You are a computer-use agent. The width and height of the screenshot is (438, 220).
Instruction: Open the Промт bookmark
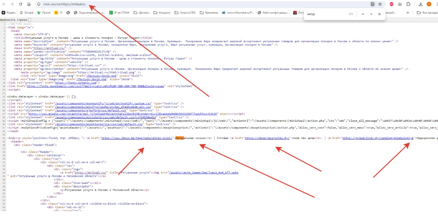pyautogui.click(x=44, y=13)
